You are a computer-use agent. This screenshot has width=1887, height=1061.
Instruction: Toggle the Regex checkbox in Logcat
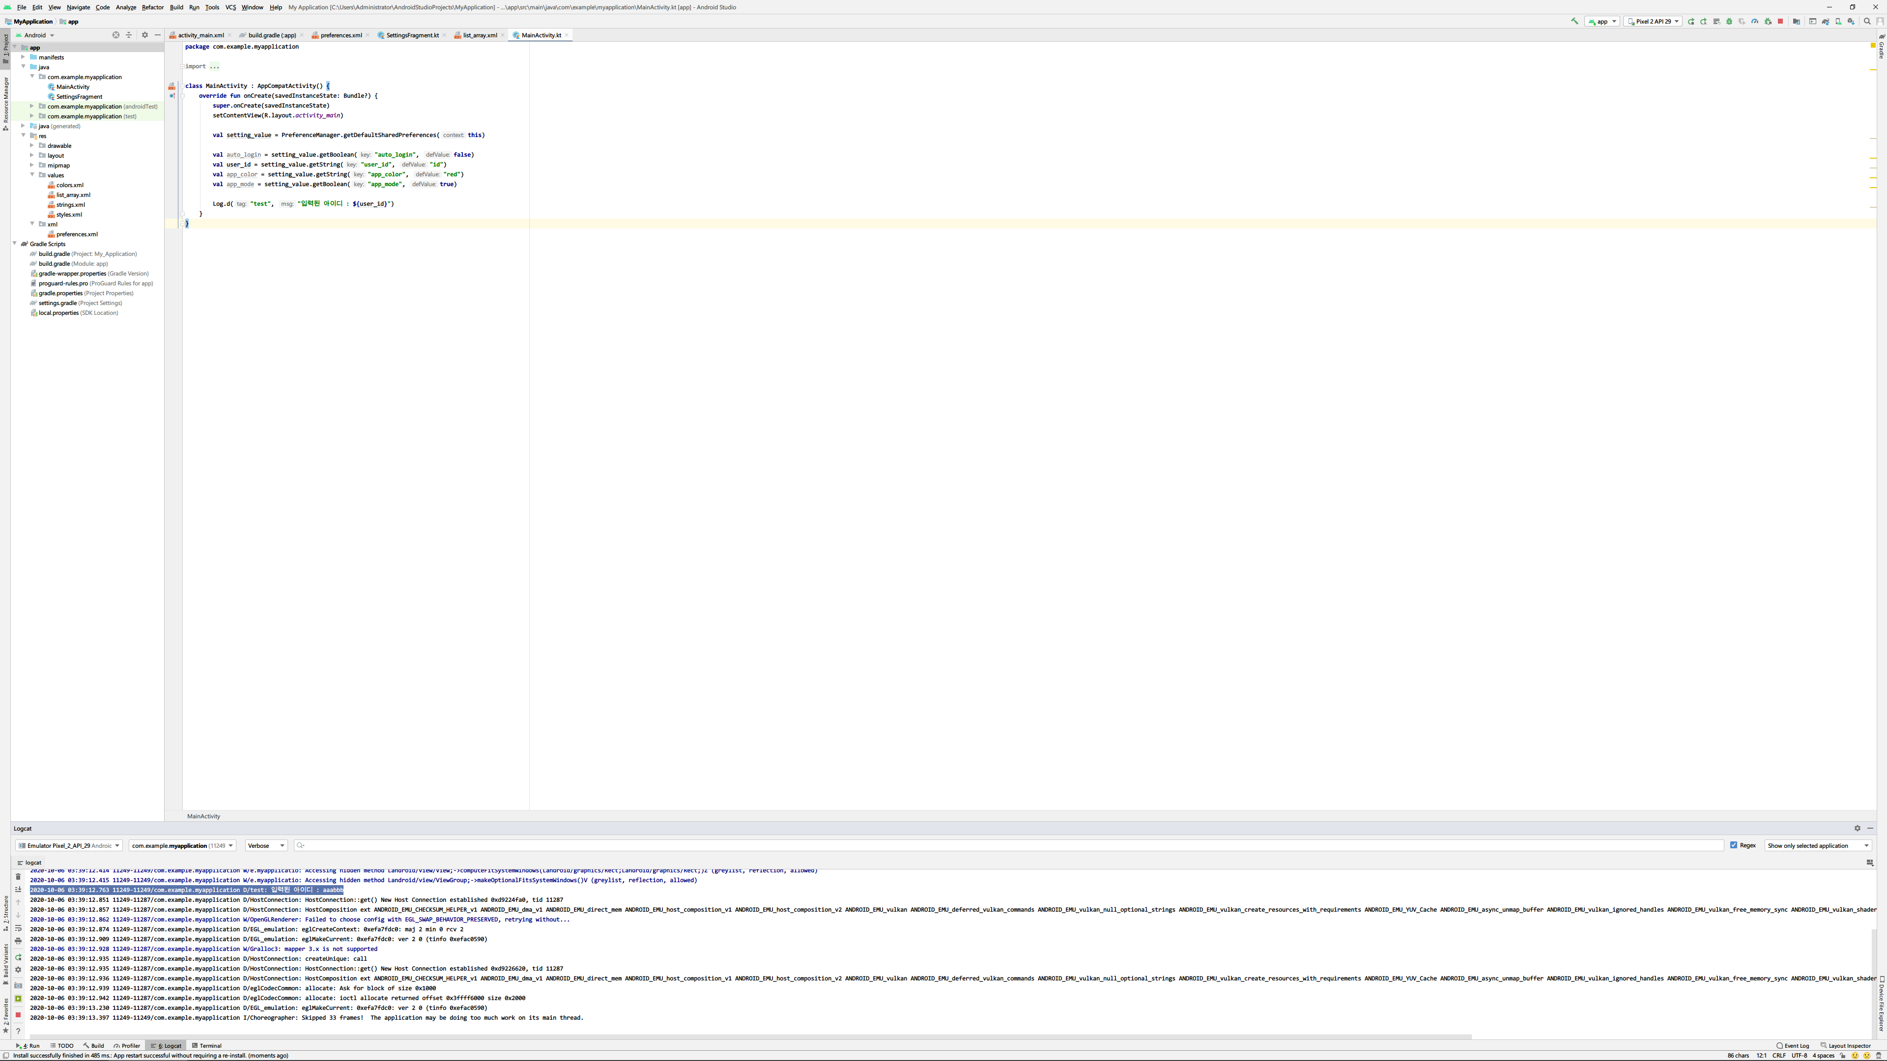[1733, 845]
